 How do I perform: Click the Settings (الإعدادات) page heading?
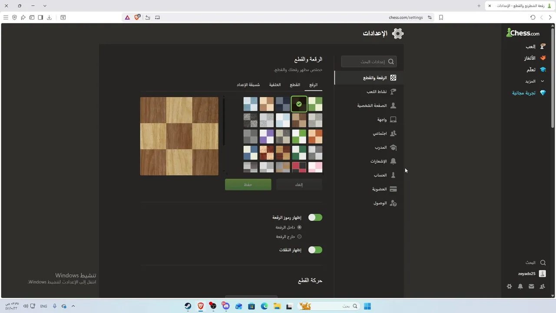coord(375,33)
